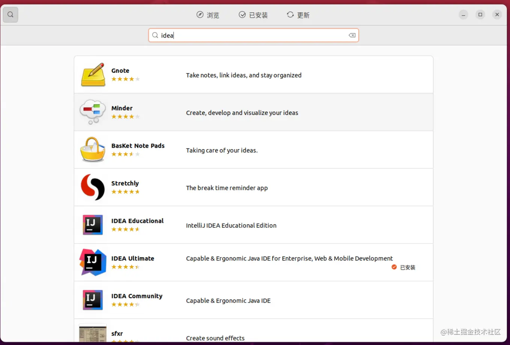Select the sfxr title

pos(117,334)
